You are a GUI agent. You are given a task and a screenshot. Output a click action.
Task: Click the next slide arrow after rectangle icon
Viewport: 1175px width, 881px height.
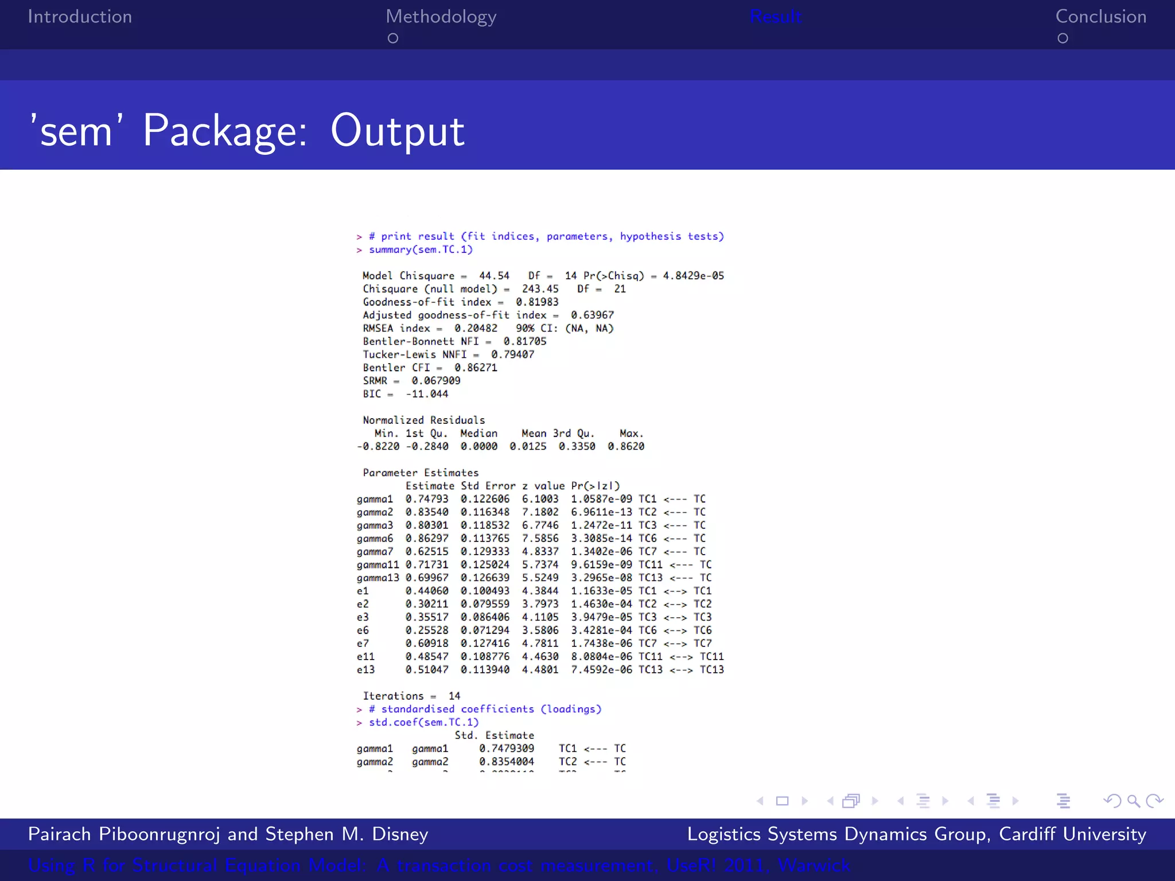pos(804,801)
